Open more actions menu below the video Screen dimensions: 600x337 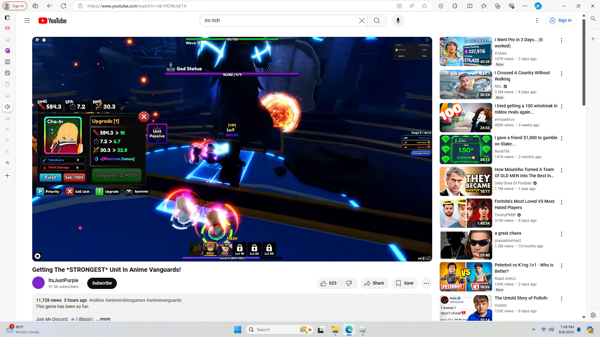(x=426, y=283)
